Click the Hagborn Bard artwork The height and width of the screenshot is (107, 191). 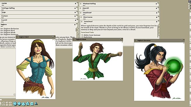[x=36, y=69]
